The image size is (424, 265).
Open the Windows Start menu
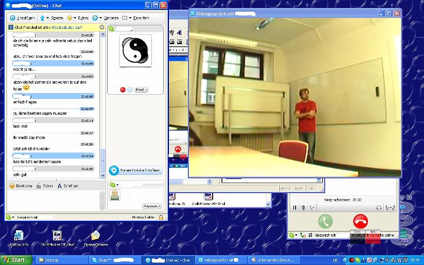(16, 260)
